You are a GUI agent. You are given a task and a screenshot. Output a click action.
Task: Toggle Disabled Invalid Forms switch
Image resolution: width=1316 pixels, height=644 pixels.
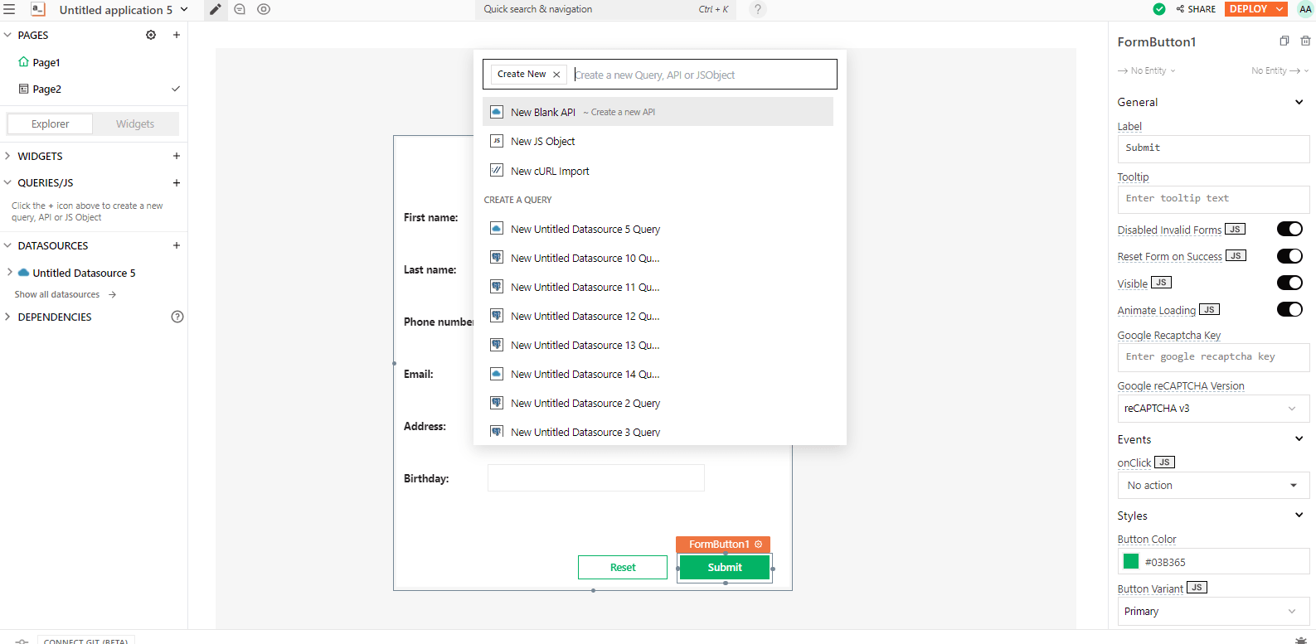tap(1289, 230)
